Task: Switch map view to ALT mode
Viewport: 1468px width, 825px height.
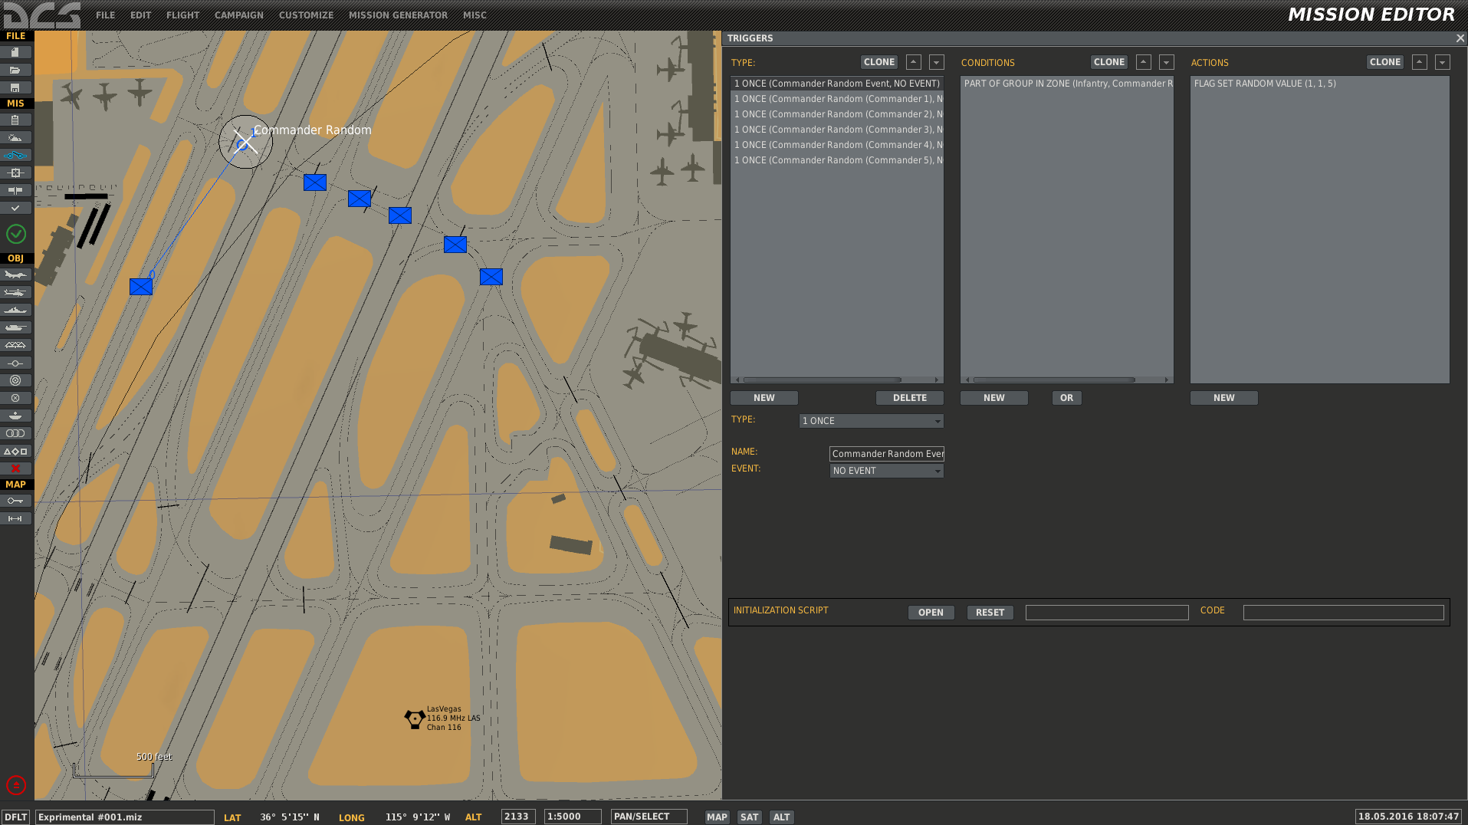Action: coord(781,817)
